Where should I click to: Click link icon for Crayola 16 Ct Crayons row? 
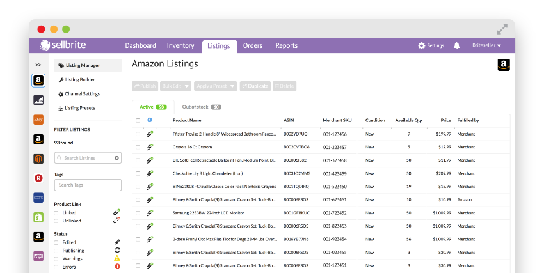[150, 147]
